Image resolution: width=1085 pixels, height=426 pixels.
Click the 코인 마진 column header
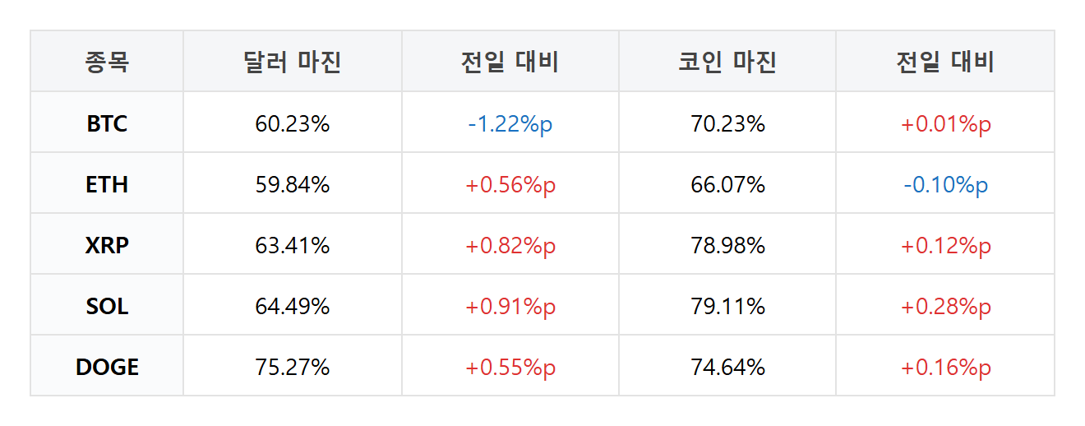click(x=727, y=62)
